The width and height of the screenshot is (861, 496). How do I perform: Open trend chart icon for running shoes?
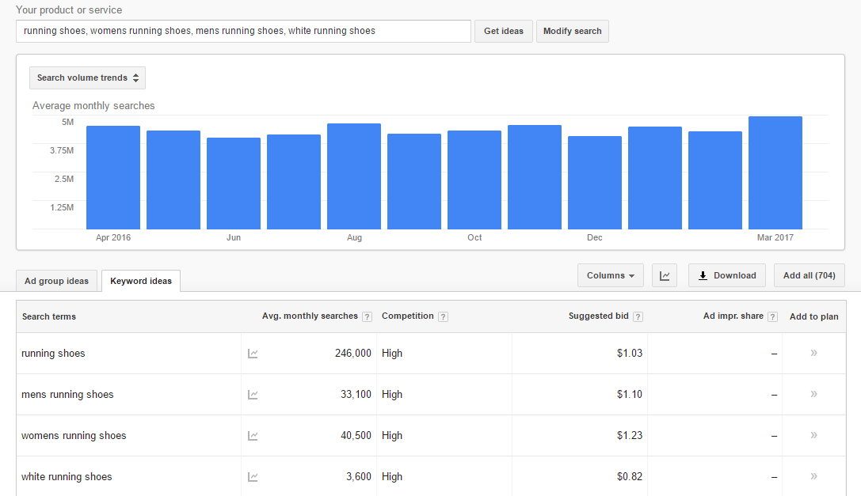(253, 354)
